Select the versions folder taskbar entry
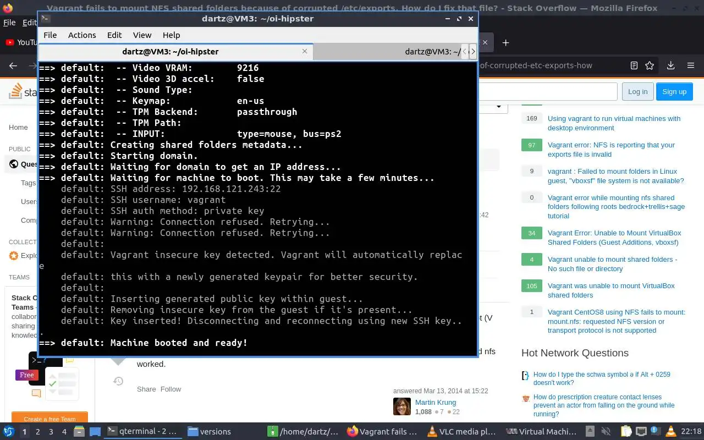The image size is (704, 440). [223, 431]
